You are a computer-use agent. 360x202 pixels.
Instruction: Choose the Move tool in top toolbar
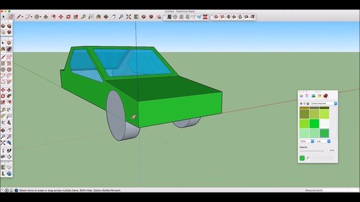coord(61,17)
